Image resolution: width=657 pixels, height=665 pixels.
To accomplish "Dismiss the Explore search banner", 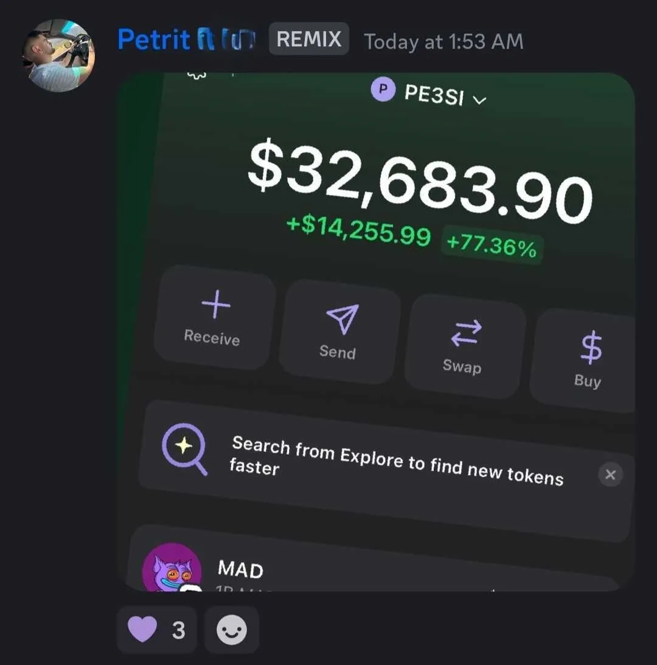I will tap(610, 474).
